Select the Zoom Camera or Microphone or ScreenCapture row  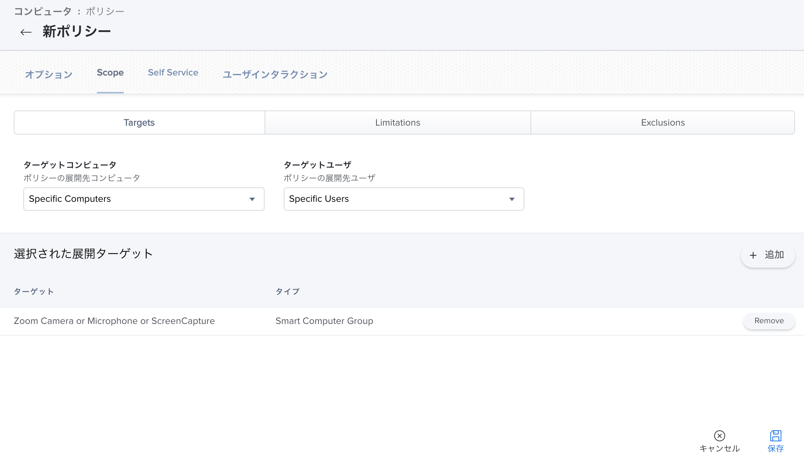click(402, 321)
